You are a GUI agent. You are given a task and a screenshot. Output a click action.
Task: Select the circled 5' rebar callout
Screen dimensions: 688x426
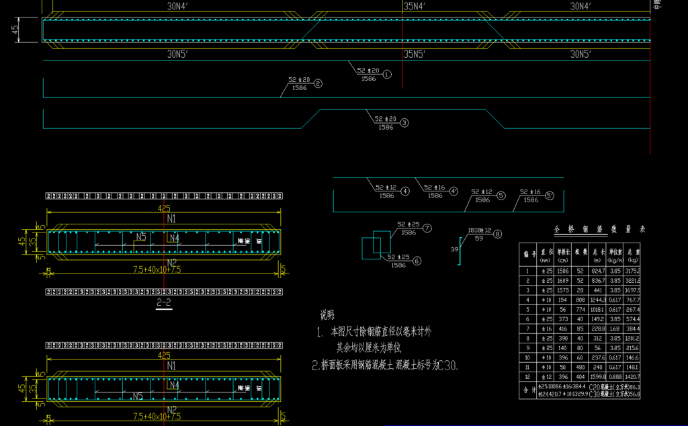click(550, 196)
